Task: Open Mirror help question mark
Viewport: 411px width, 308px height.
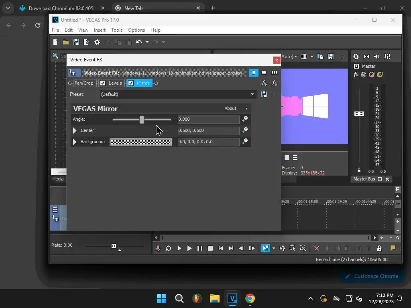Action: click(x=246, y=108)
